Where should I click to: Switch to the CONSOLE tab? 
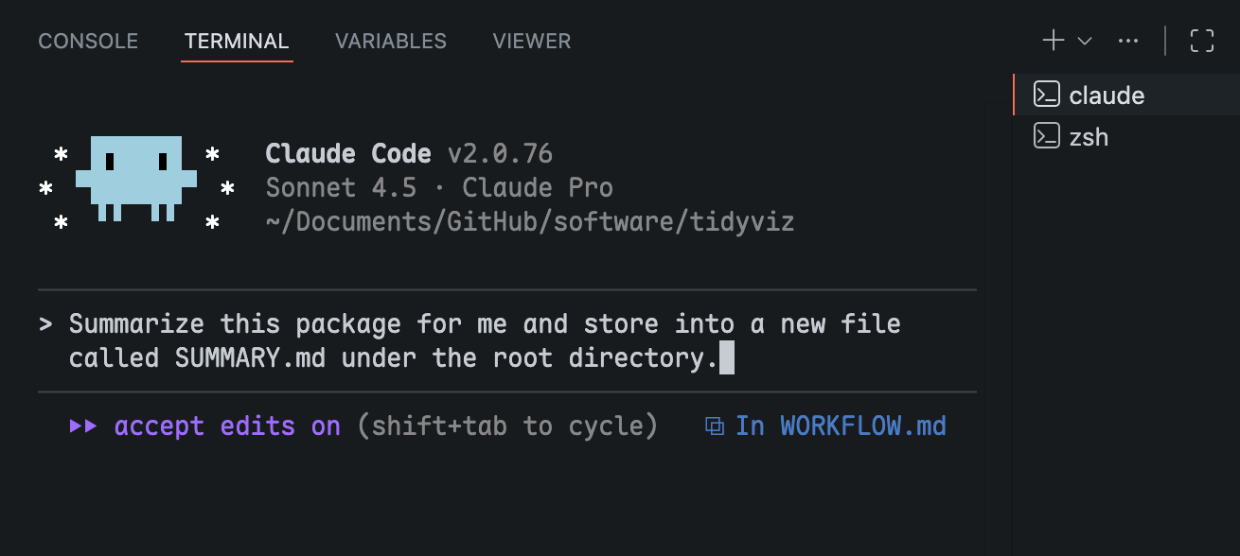(88, 42)
